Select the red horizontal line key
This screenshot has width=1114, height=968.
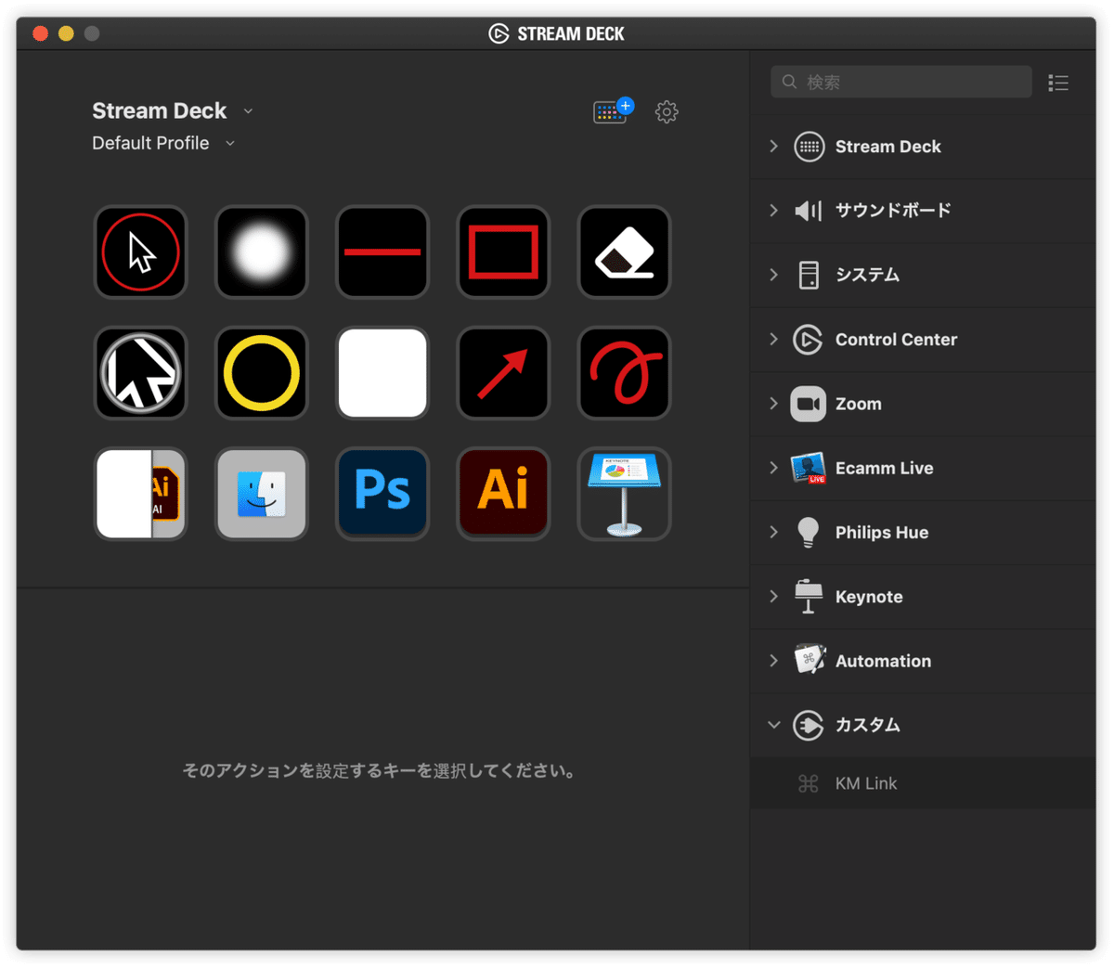point(382,252)
